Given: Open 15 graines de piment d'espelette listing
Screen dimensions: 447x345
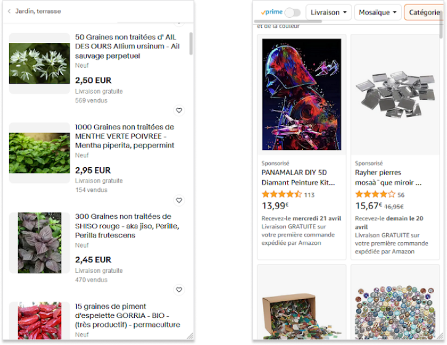Looking at the screenshot, I should [127, 315].
